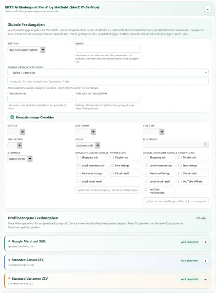The image size is (216, 293).
Task: Click the 3 Profile badge
Action: [201, 218]
